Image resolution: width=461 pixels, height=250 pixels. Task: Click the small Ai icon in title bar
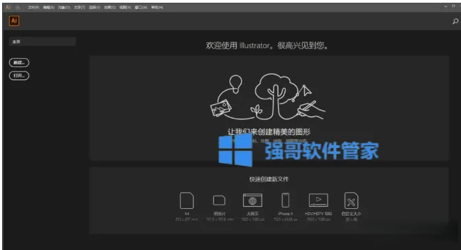[x=8, y=8]
